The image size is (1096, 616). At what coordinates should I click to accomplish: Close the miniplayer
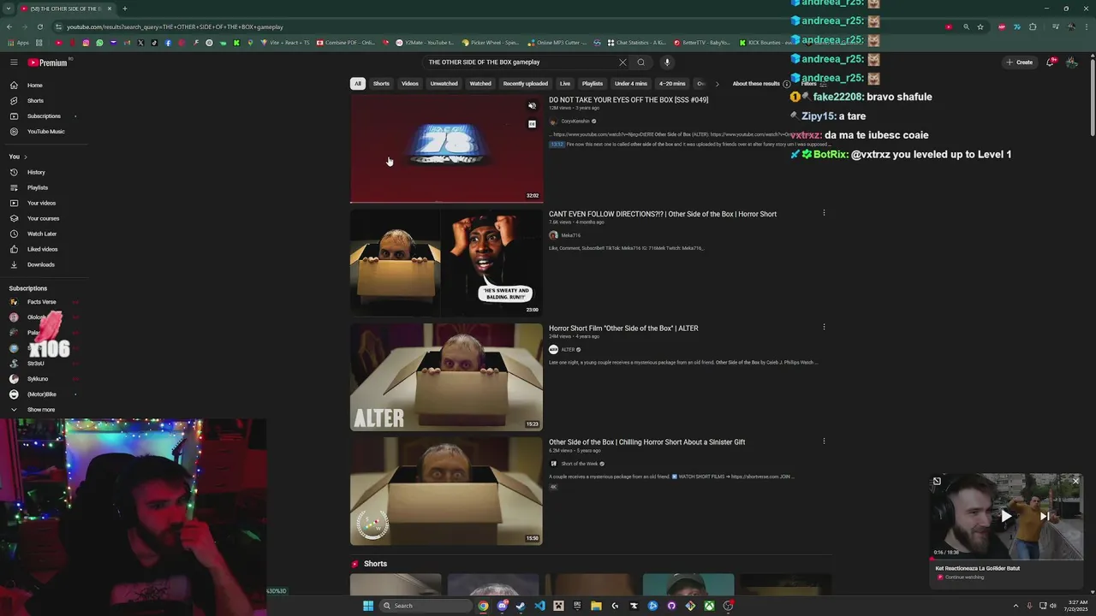click(1076, 481)
